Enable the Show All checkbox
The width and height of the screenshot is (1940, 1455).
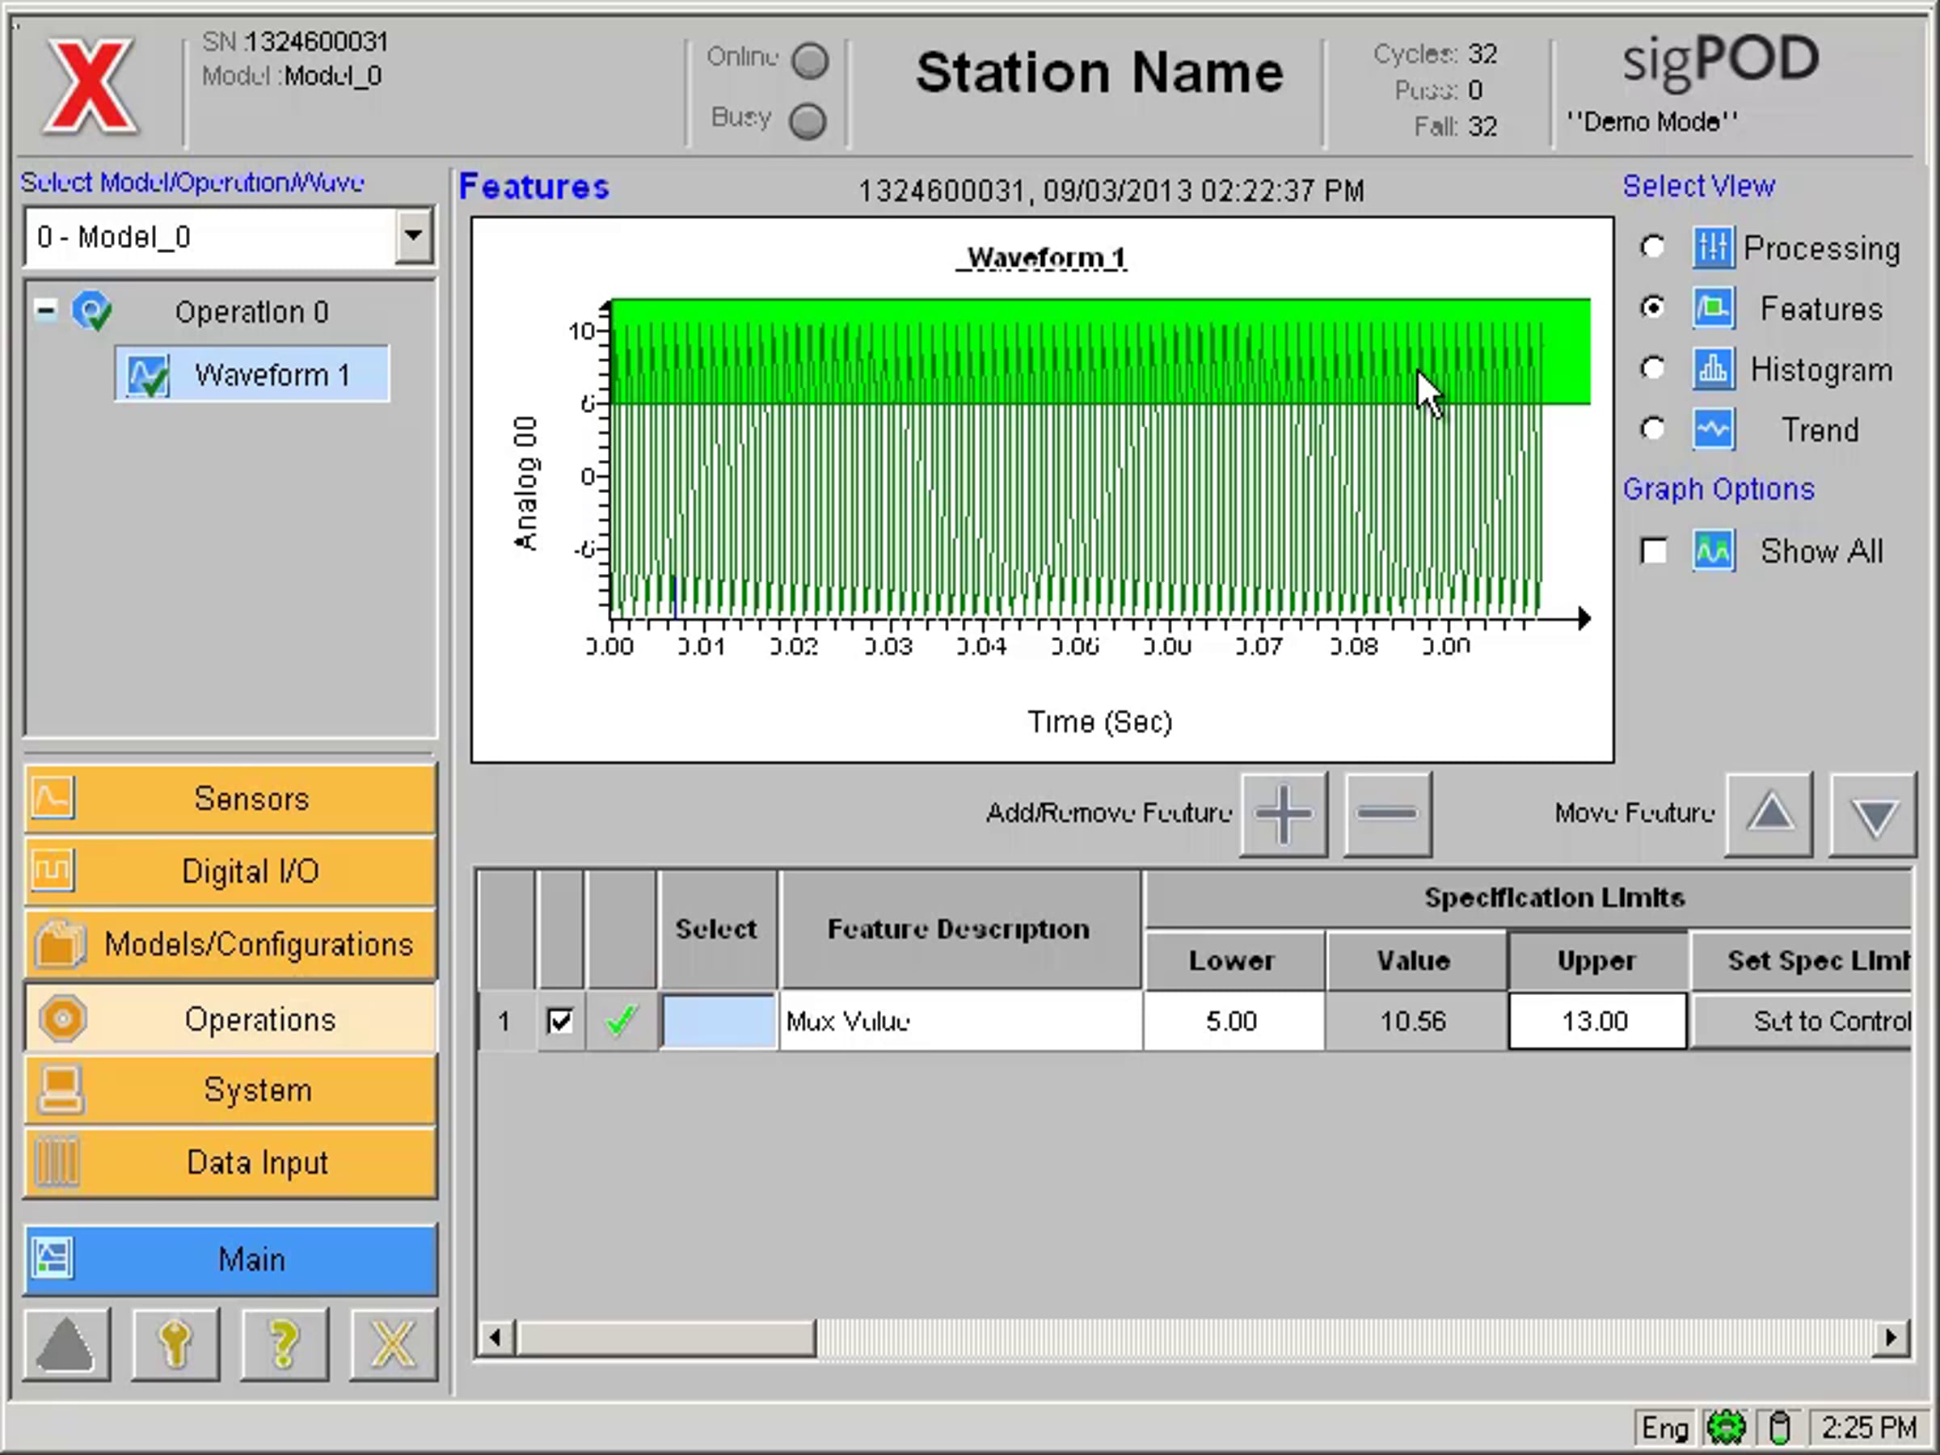click(x=1653, y=550)
